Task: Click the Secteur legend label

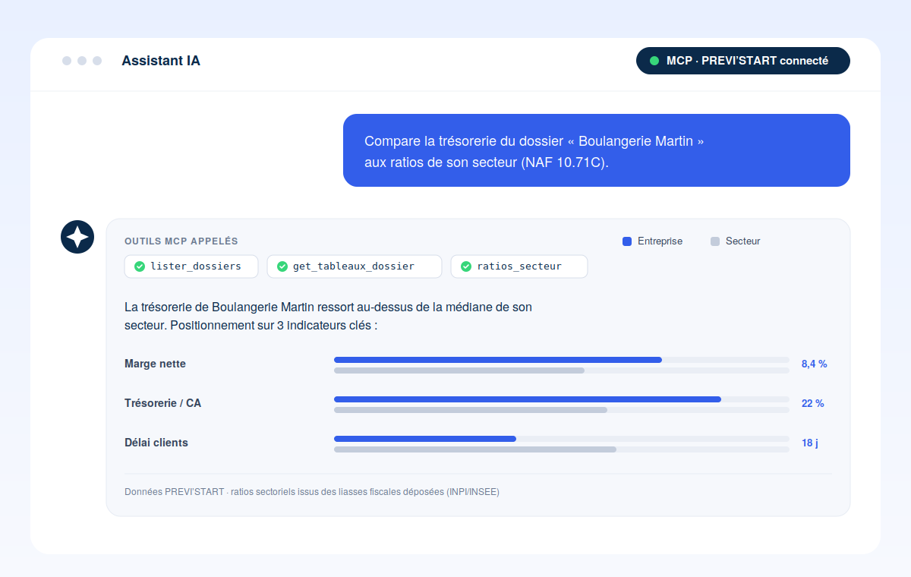Action: [x=742, y=241]
